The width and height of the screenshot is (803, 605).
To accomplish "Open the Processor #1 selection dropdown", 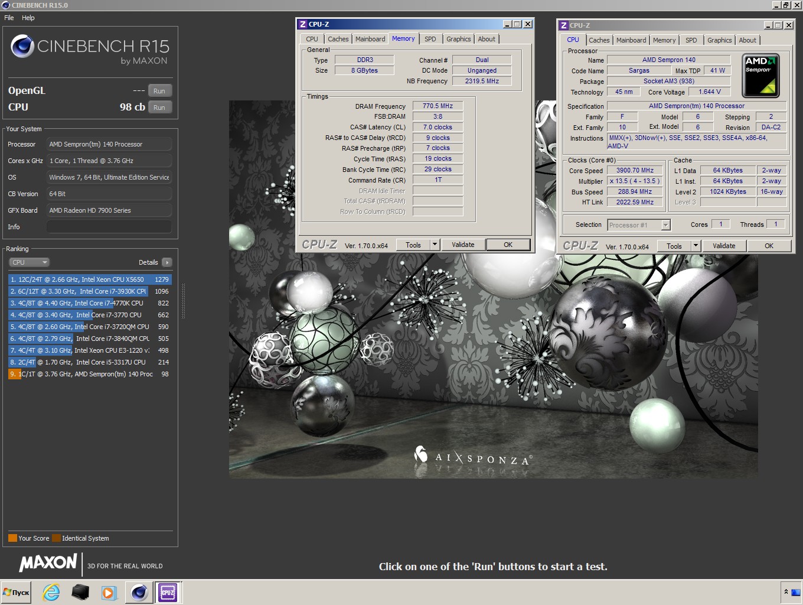I will (x=639, y=225).
